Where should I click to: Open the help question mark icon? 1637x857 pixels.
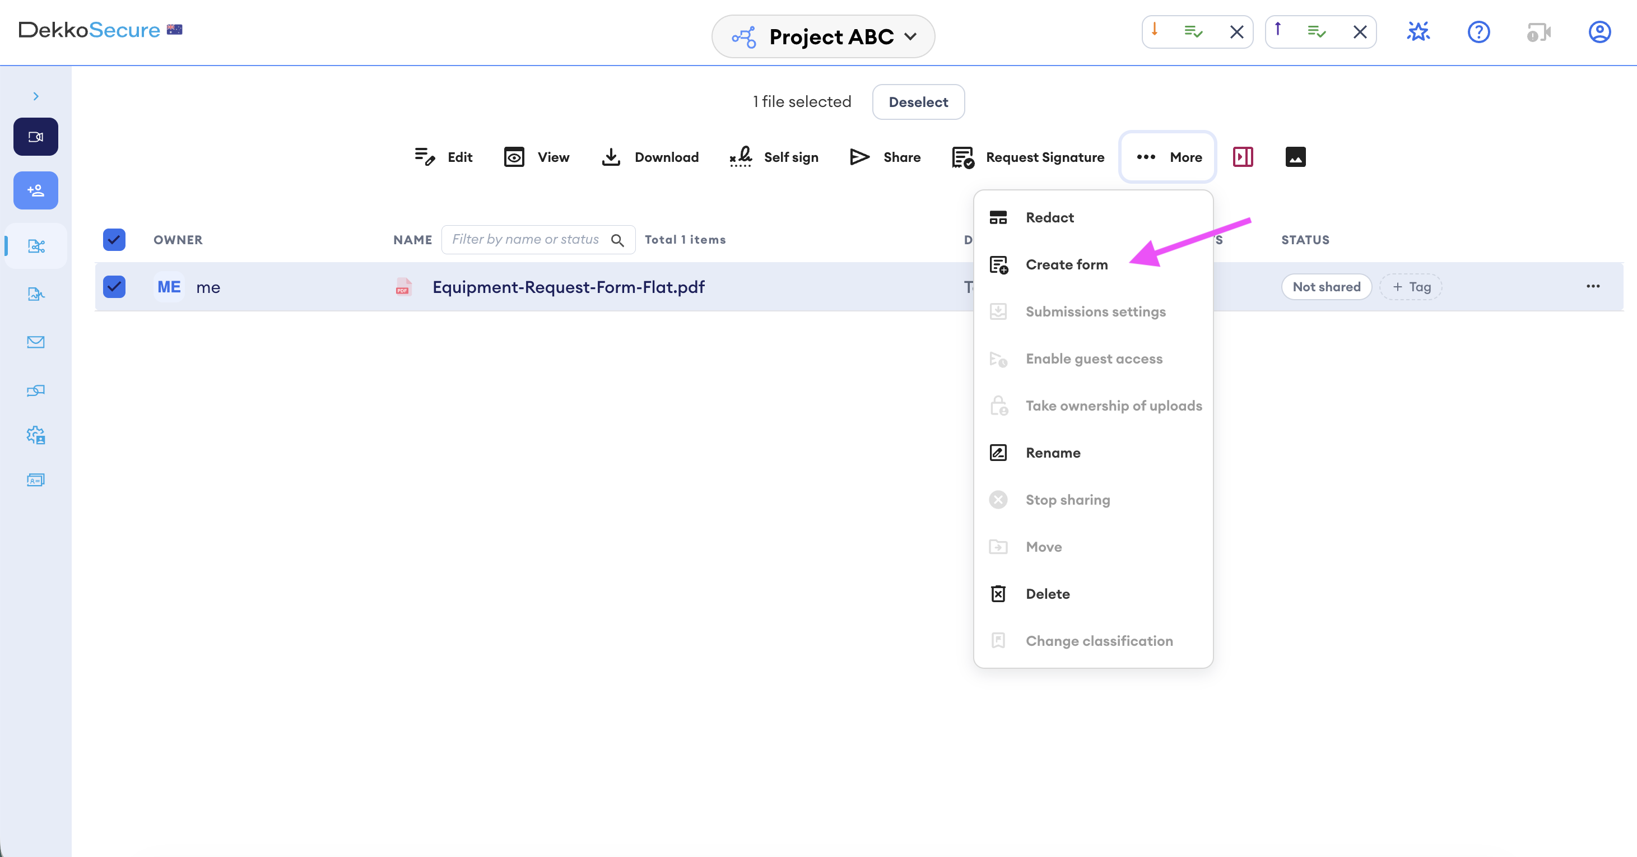pos(1479,32)
